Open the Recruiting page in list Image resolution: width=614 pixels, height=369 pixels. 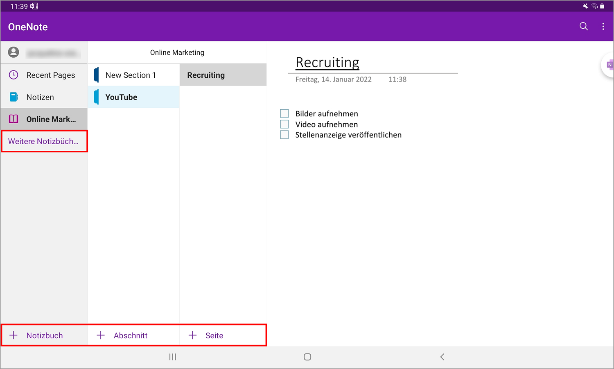tap(223, 75)
